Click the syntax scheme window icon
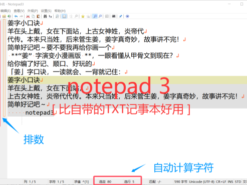247x185 pixels. click(x=107, y=16)
